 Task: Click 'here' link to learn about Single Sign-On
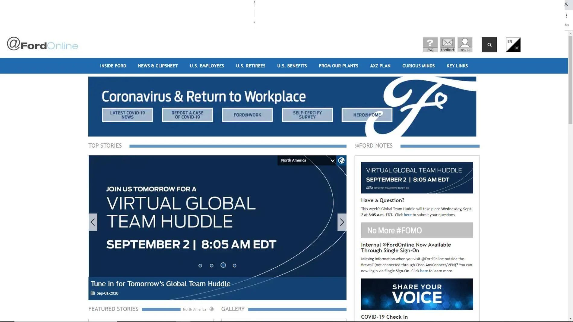coord(424,271)
